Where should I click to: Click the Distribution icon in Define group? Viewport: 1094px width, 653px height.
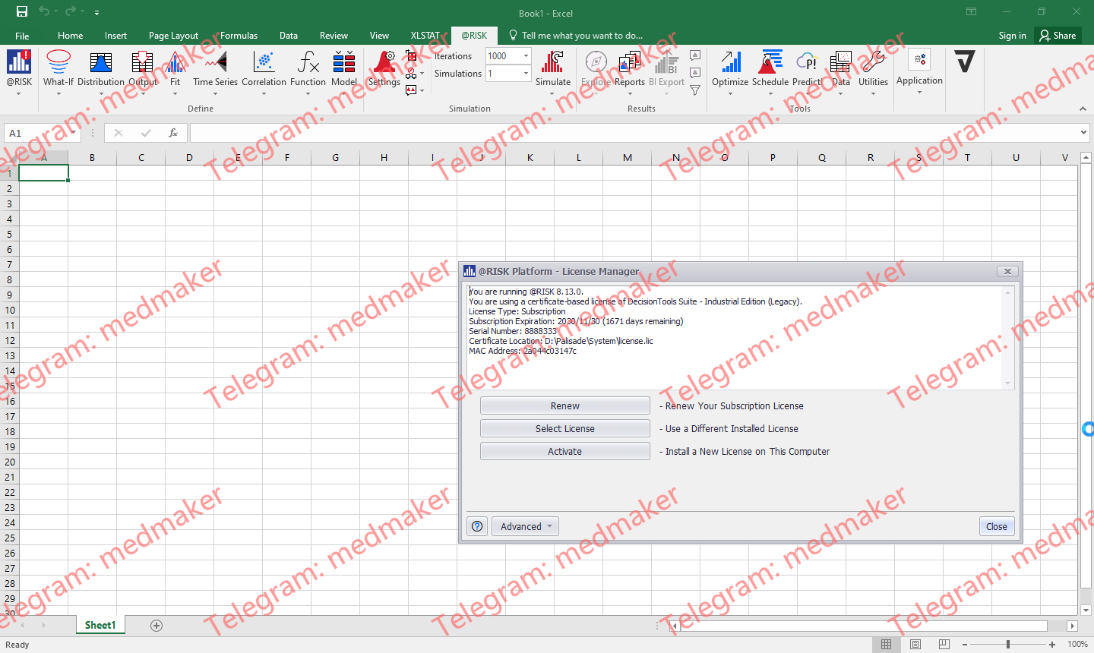click(x=101, y=62)
